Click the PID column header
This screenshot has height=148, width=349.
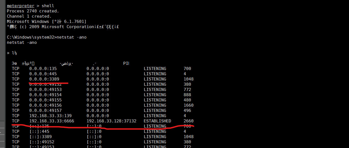click(126, 63)
